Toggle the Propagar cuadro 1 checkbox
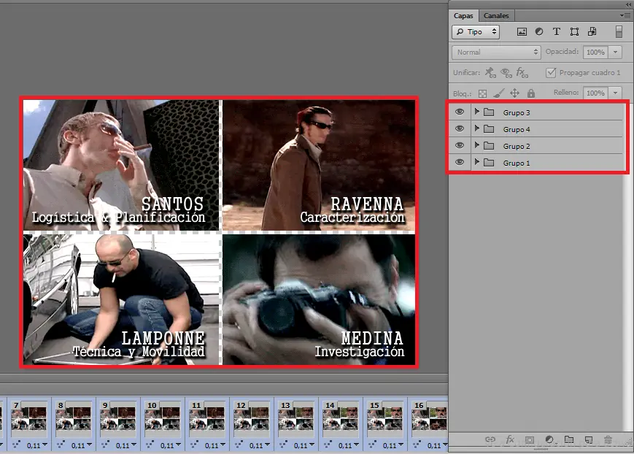The image size is (634, 454). (x=552, y=73)
